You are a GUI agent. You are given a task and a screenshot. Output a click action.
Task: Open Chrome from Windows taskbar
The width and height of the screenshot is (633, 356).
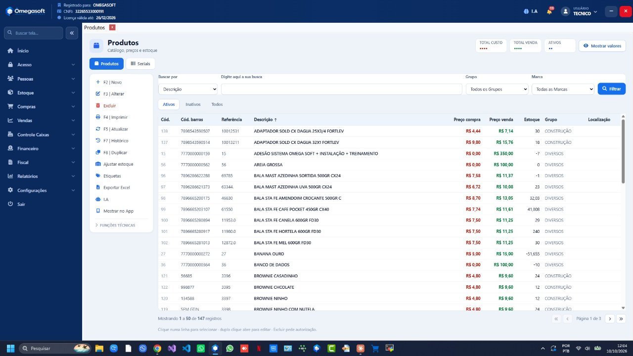tap(157, 348)
